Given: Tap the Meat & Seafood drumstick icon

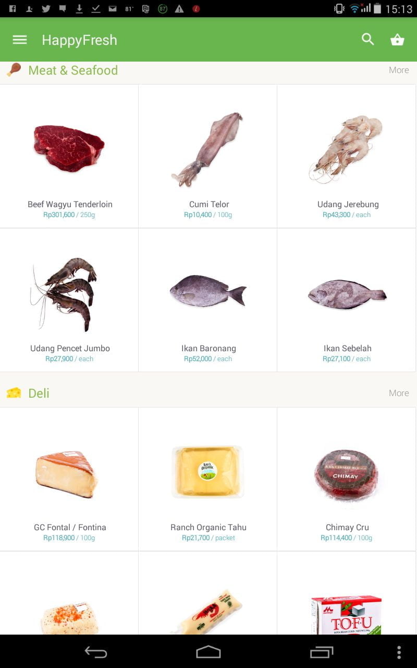Looking at the screenshot, I should pos(14,69).
